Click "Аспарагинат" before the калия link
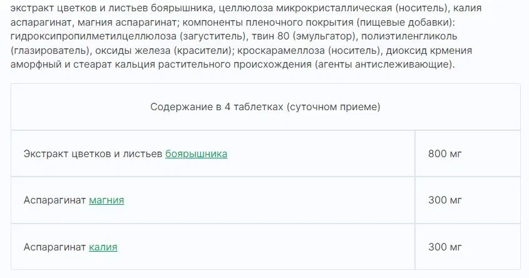Image resolution: width=529 pixels, height=278 pixels. coord(54,247)
